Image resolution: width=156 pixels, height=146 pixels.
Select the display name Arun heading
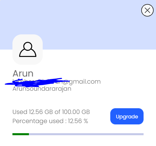[x=23, y=74]
